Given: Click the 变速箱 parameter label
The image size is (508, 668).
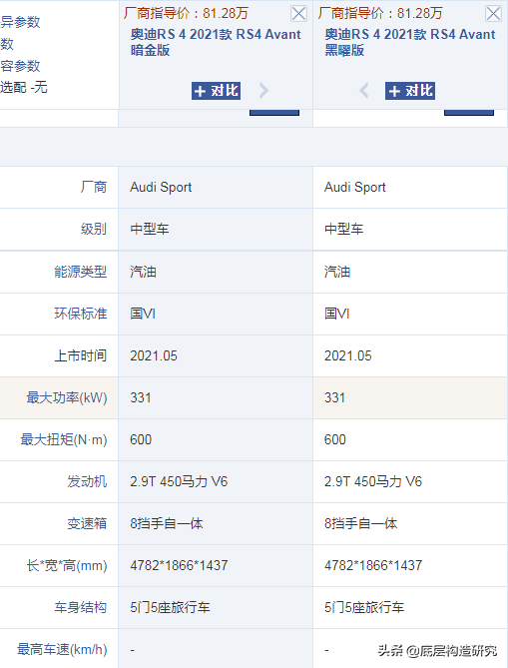Looking at the screenshot, I should (x=87, y=523).
